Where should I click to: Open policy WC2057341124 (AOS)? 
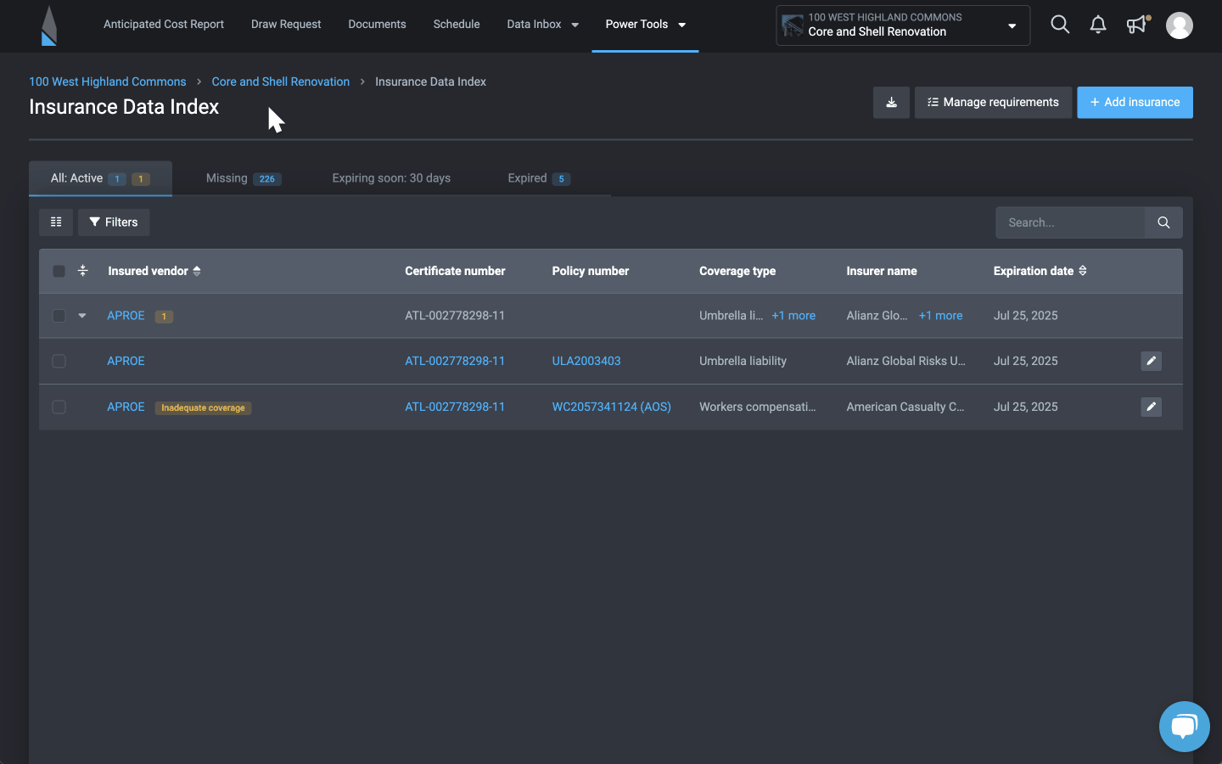[612, 407]
